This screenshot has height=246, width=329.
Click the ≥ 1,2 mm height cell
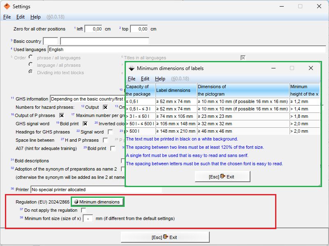tap(305, 101)
